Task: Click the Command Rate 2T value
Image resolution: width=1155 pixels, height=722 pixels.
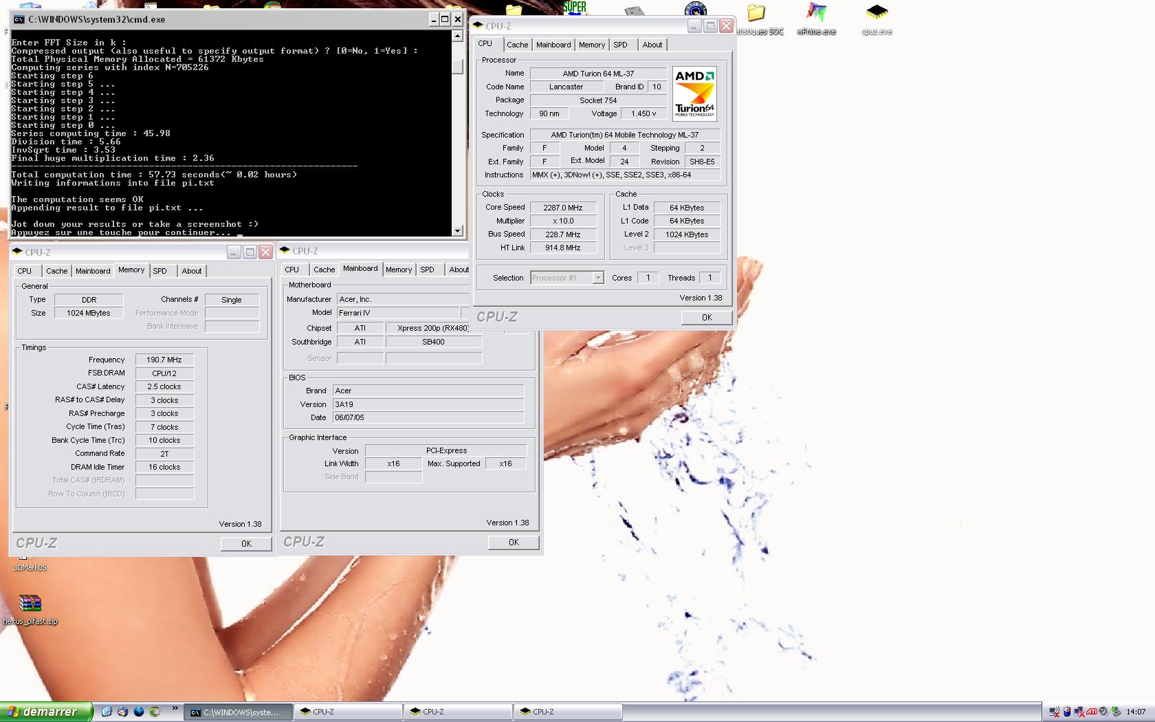Action: pos(164,454)
